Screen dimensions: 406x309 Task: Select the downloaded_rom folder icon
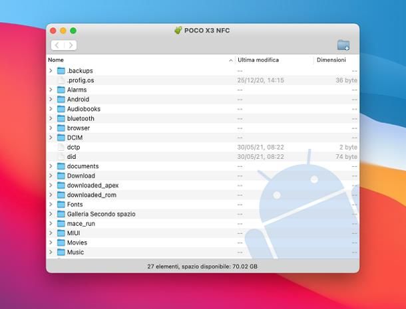(61, 195)
